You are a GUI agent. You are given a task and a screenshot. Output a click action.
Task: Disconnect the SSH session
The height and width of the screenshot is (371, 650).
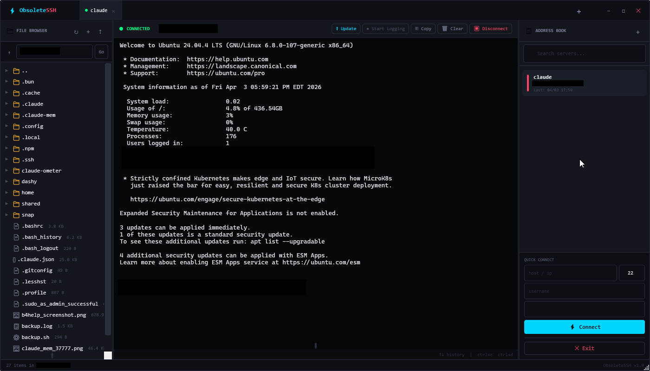[x=491, y=29]
